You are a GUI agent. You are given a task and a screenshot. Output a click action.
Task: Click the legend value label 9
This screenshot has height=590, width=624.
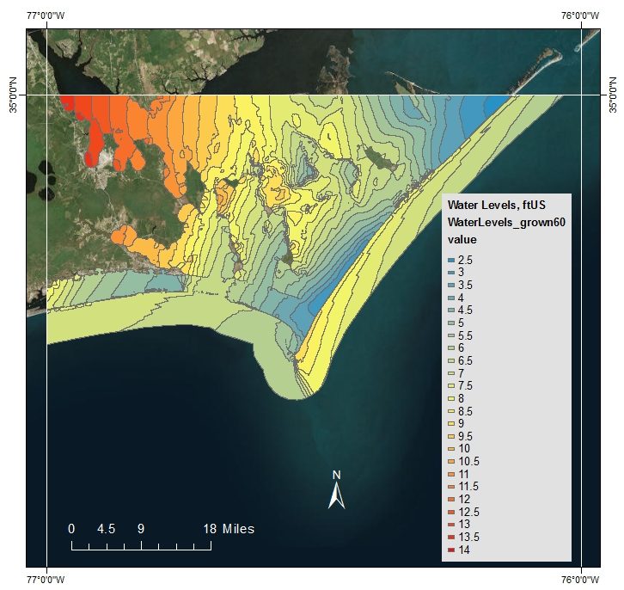[461, 424]
